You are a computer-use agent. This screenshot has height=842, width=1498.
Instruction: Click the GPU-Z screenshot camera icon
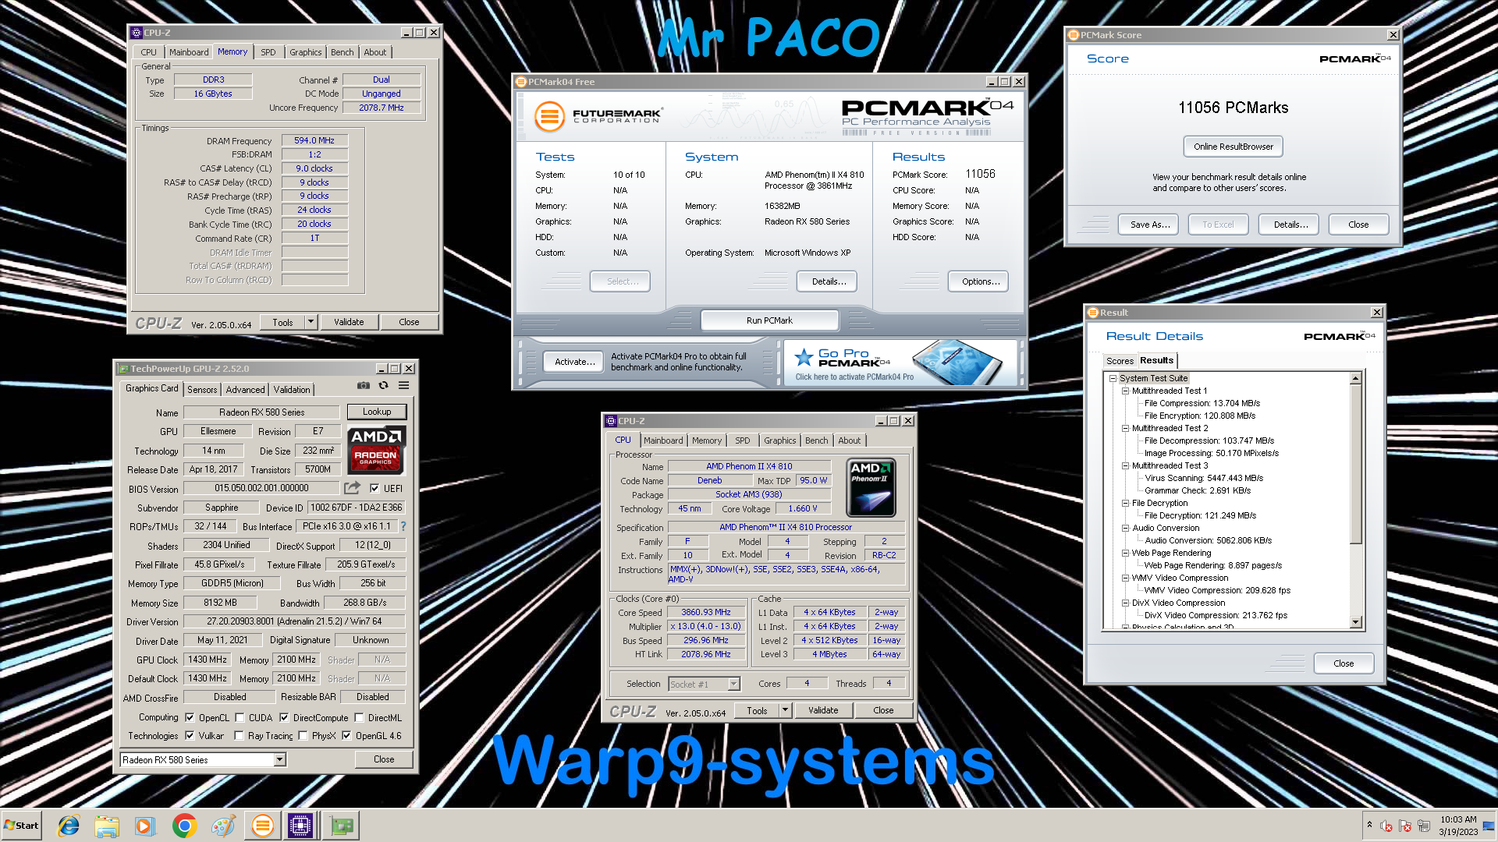364,385
